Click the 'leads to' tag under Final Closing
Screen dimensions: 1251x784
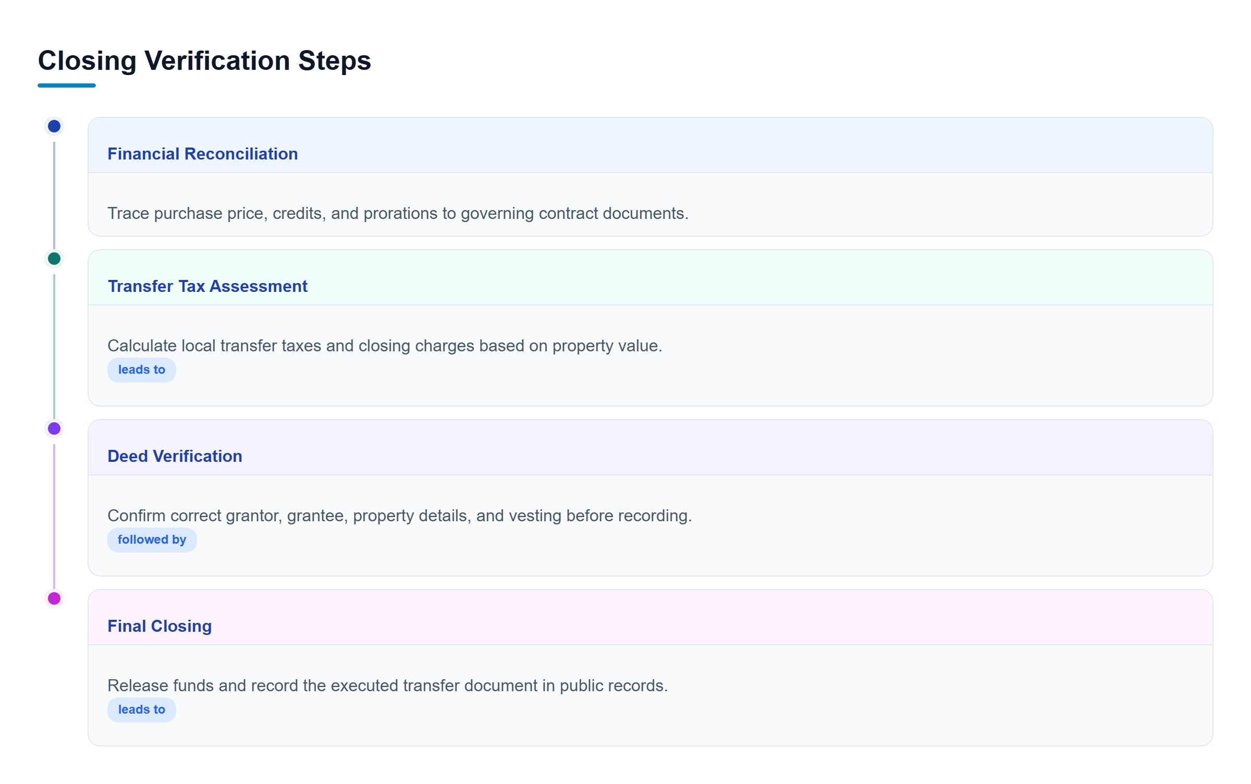pos(141,709)
